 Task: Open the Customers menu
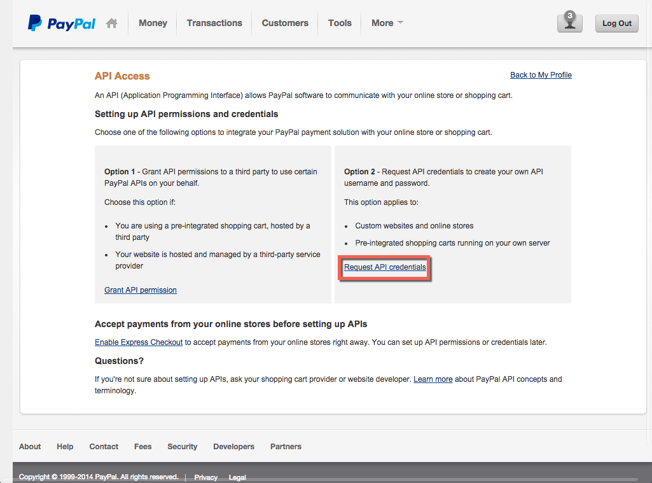(285, 24)
